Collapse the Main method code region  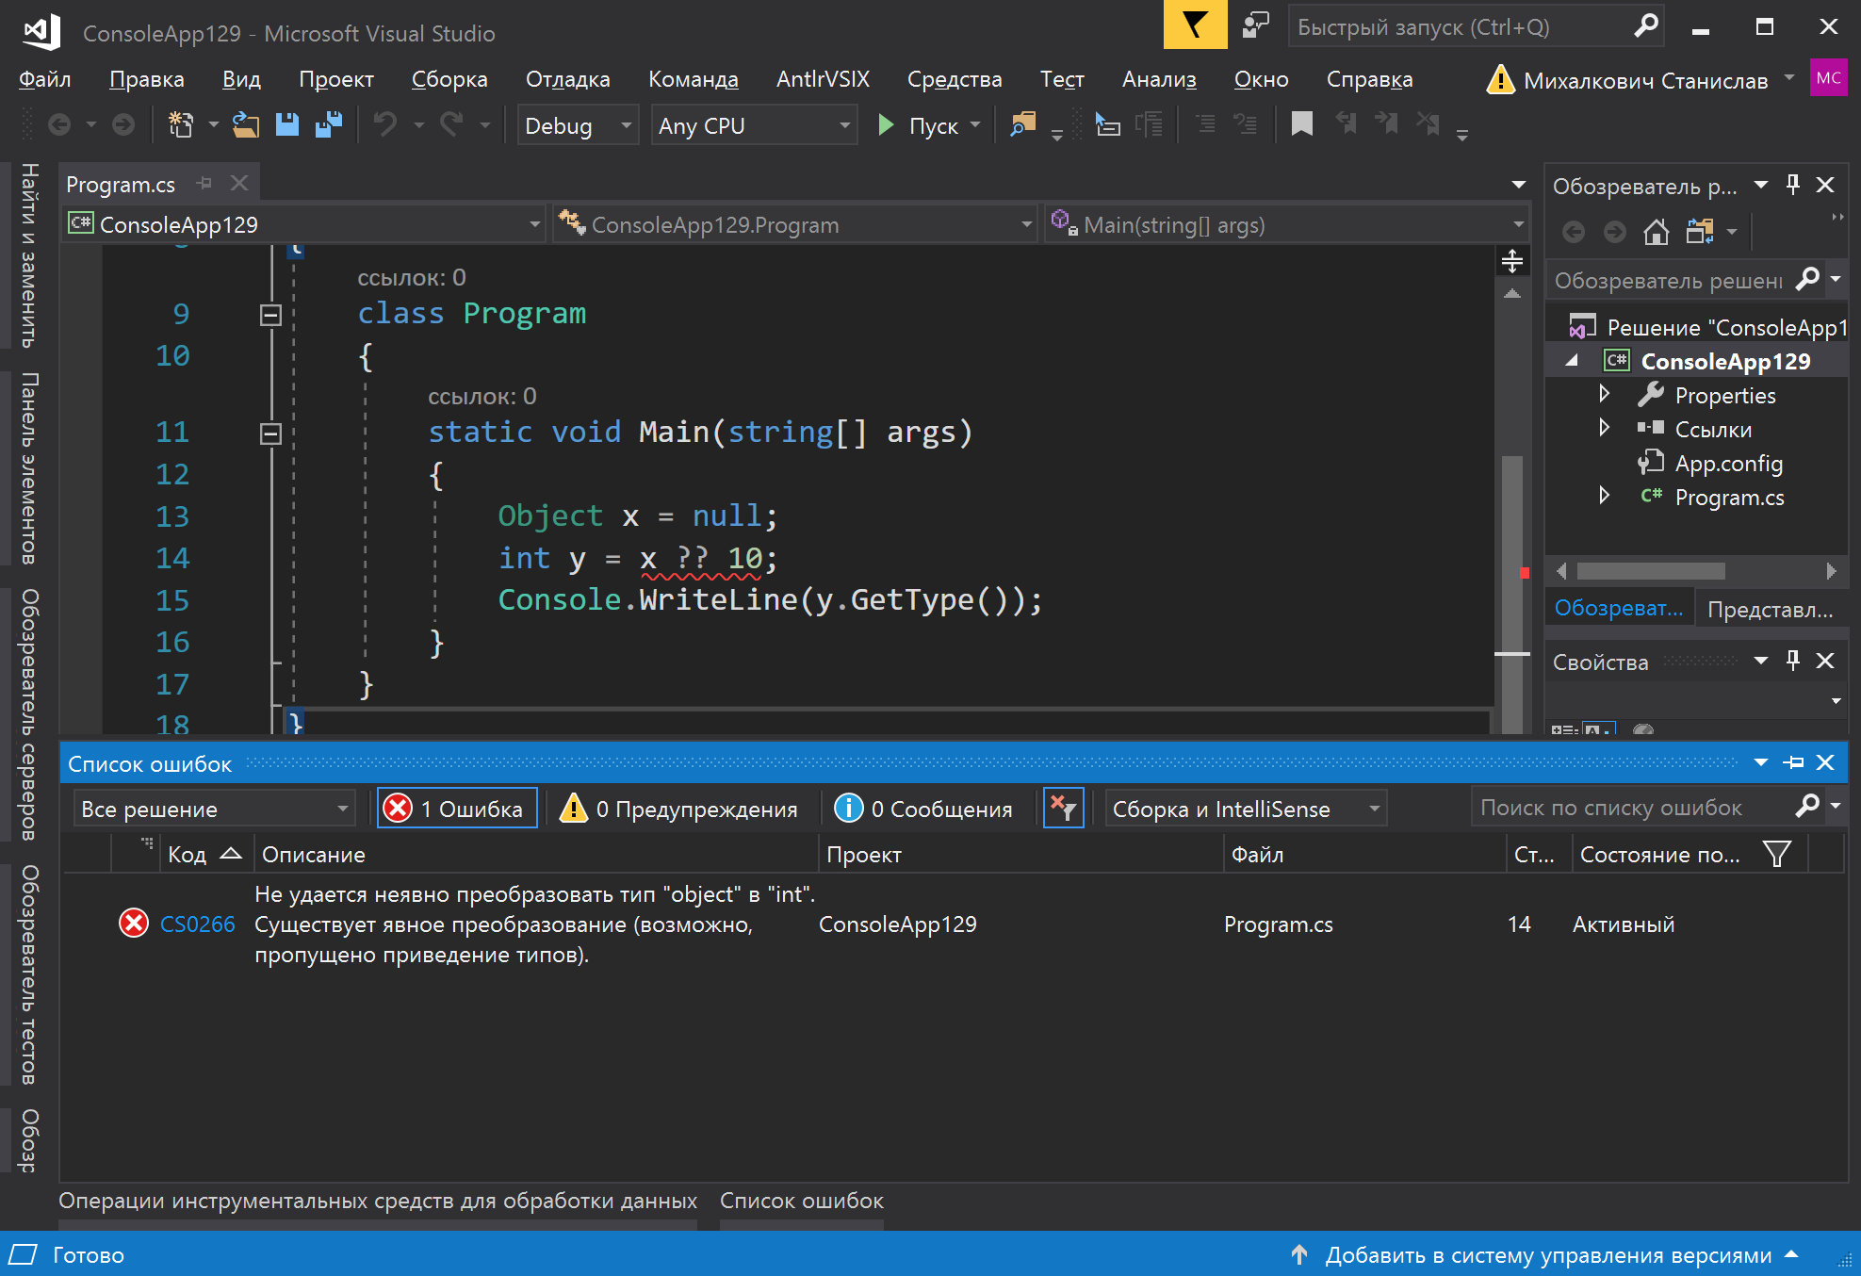tap(269, 433)
